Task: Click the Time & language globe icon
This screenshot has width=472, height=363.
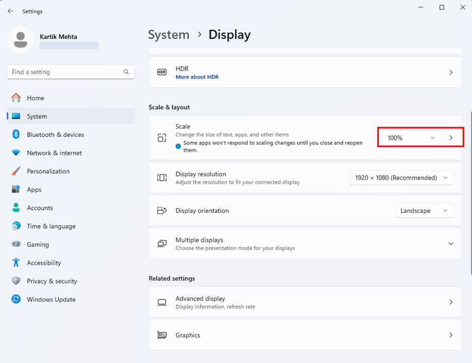Action: point(16,226)
